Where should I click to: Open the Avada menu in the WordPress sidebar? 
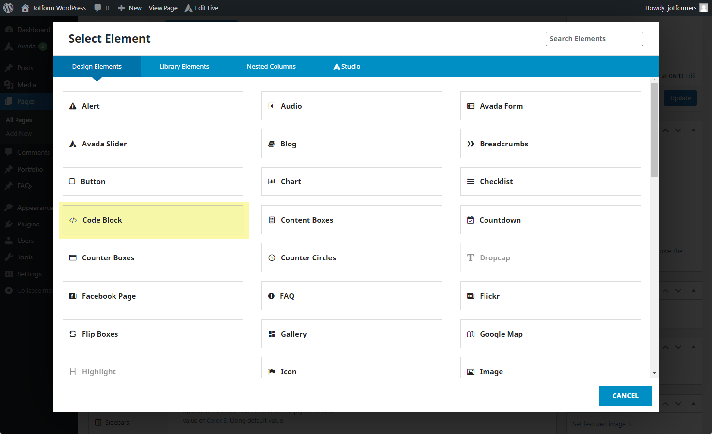click(27, 47)
